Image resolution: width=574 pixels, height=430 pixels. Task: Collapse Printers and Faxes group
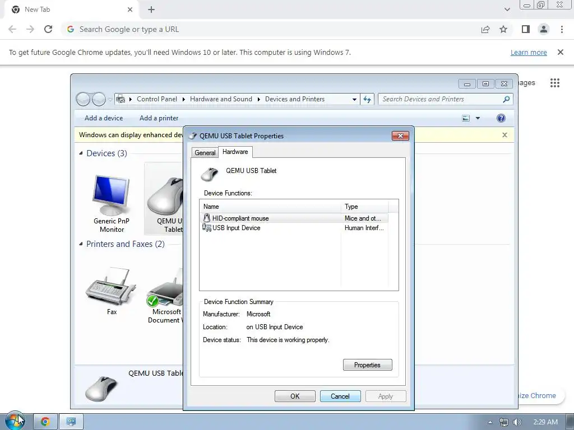(81, 244)
